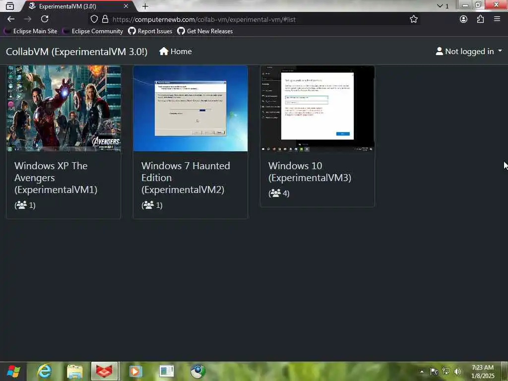Click the padlock site security icon

[x=105, y=19]
